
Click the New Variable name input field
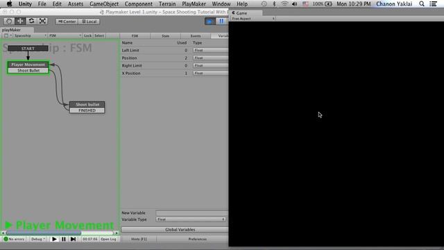click(x=191, y=212)
